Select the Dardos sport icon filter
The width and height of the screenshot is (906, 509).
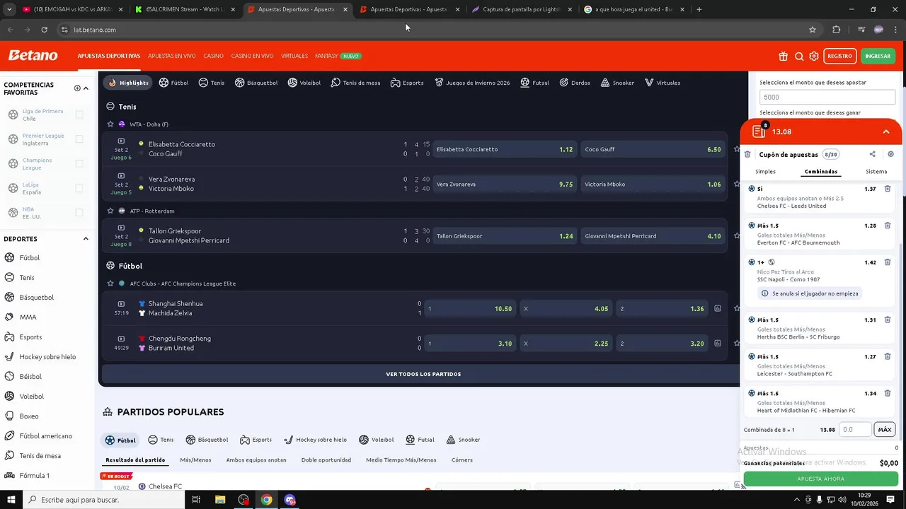point(575,83)
